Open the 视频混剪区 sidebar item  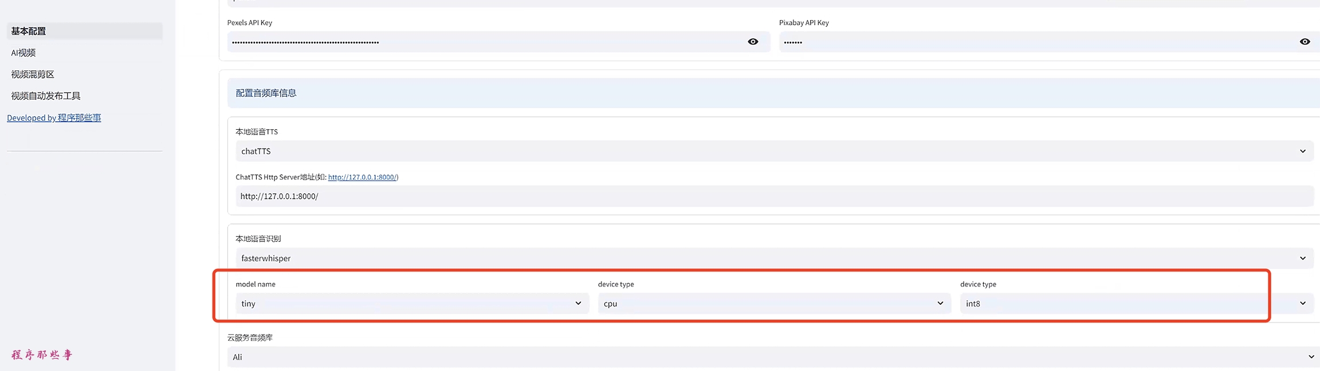[x=33, y=74]
